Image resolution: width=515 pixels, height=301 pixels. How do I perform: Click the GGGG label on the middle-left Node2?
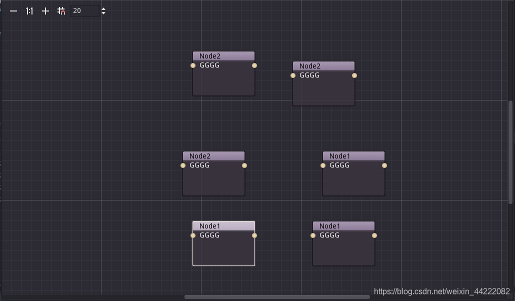[x=199, y=165]
